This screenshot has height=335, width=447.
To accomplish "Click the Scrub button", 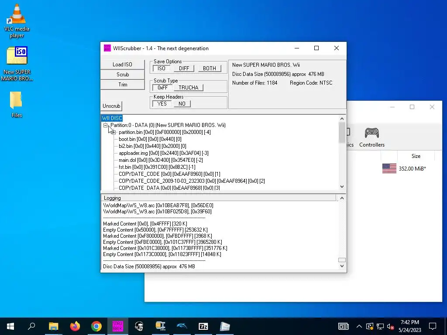I will tap(123, 74).
